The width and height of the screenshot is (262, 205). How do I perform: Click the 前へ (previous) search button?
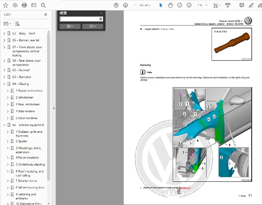pos(70,26)
